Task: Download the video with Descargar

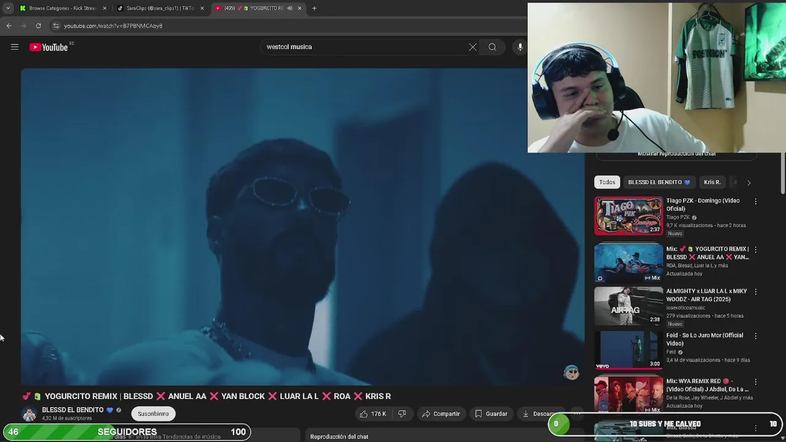Action: click(x=539, y=414)
